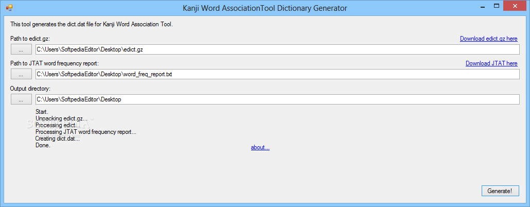Open the Download edict.gz here link
This screenshot has height=207, width=530.
488,39
